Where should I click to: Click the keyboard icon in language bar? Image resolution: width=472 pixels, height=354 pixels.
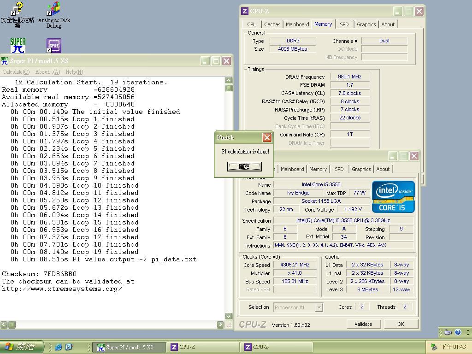[x=448, y=332]
